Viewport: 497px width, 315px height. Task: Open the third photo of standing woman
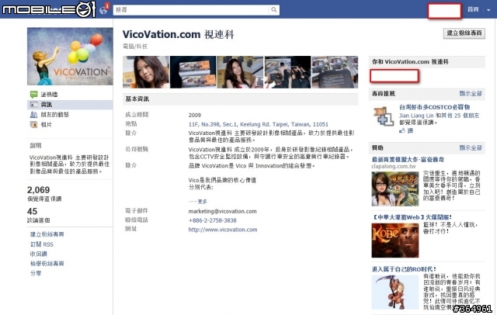pyautogui.click(x=240, y=72)
